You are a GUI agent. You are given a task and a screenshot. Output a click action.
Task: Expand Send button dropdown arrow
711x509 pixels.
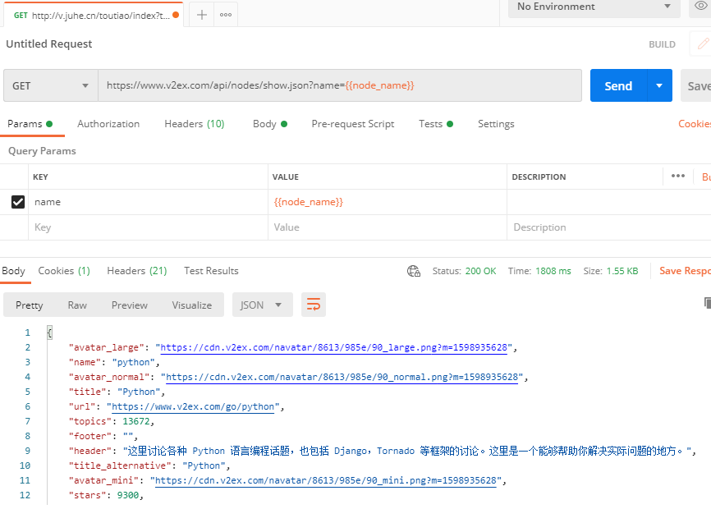click(659, 85)
